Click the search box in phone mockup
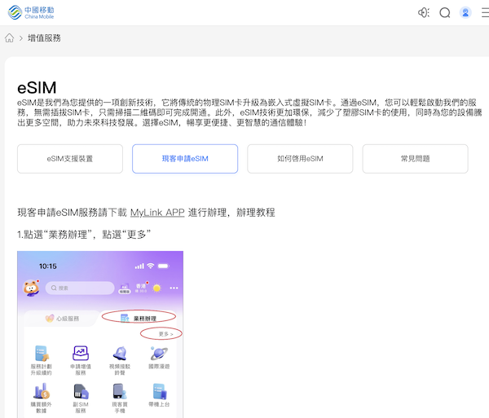 tap(80, 288)
